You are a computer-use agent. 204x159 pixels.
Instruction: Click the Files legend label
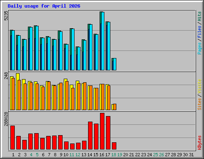coord(200,32)
